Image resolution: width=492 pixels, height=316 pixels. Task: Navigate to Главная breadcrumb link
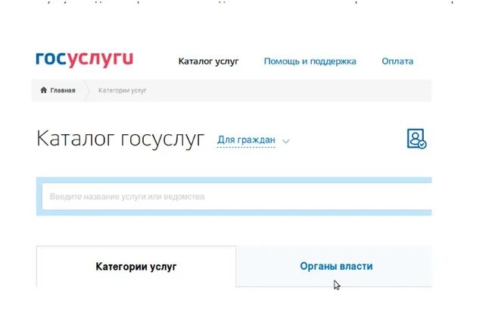point(62,90)
